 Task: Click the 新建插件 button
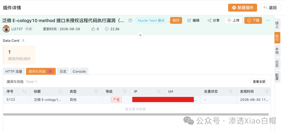click(x=243, y=8)
